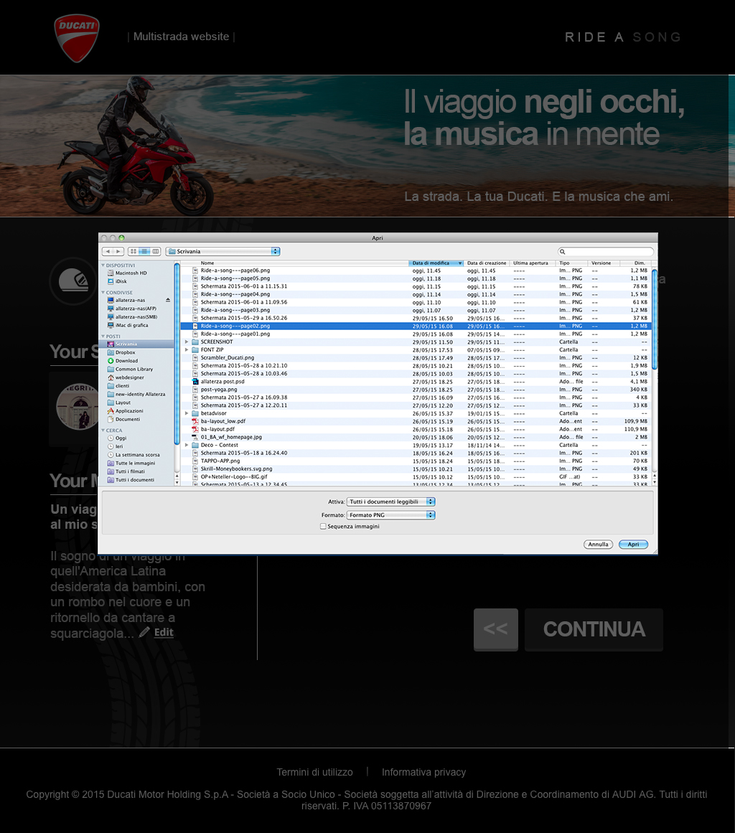Open the Informativa privacy link
Screen dimensions: 735x833
click(x=423, y=772)
